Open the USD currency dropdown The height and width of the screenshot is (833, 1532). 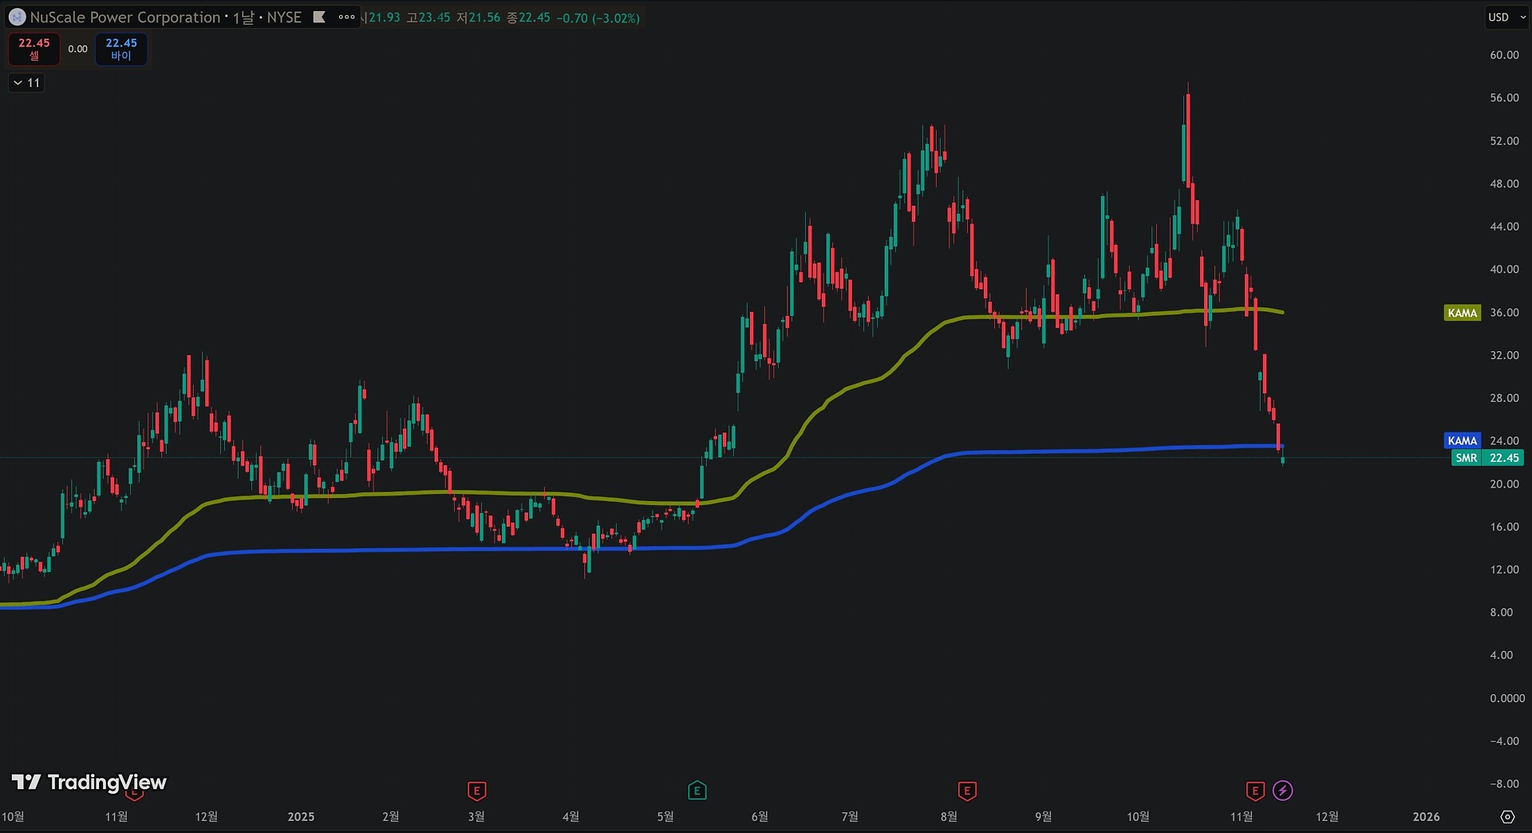1506,17
